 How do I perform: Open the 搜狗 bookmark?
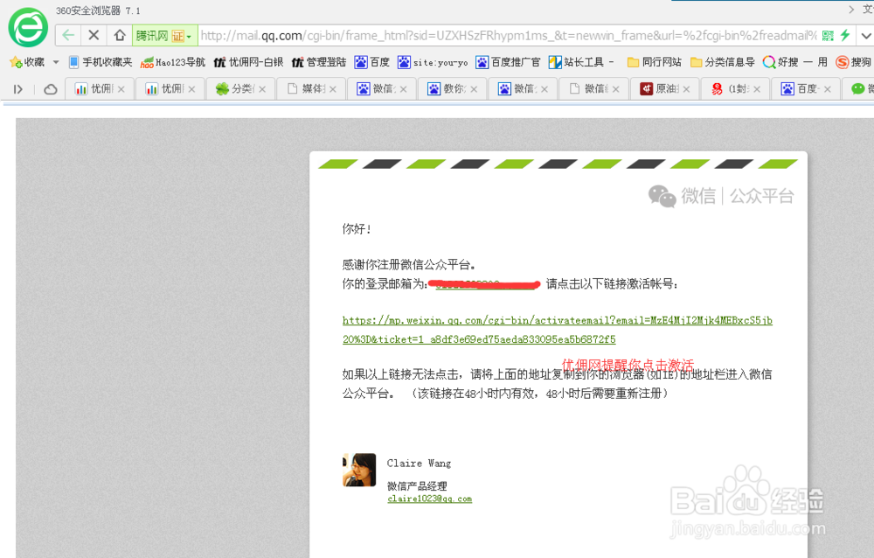[x=854, y=62]
